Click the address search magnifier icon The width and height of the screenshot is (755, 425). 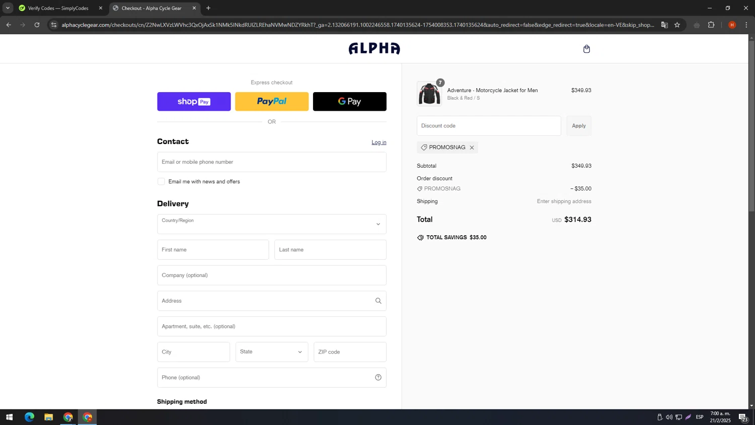378,301
